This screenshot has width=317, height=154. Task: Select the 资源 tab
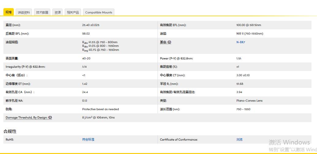coord(58,12)
